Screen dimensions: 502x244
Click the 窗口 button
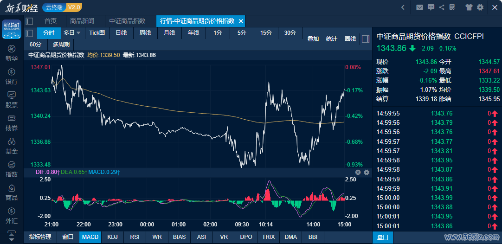click(68, 237)
